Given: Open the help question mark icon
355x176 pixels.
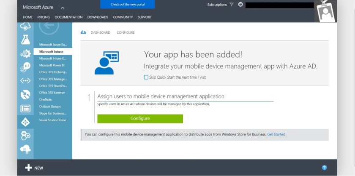Looking at the screenshot, I should pos(324,168).
